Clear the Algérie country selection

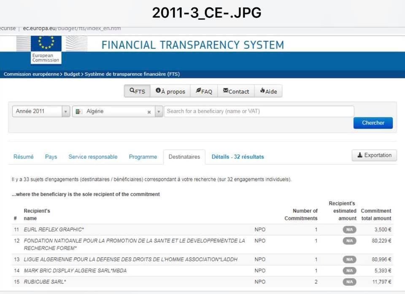tap(149, 112)
